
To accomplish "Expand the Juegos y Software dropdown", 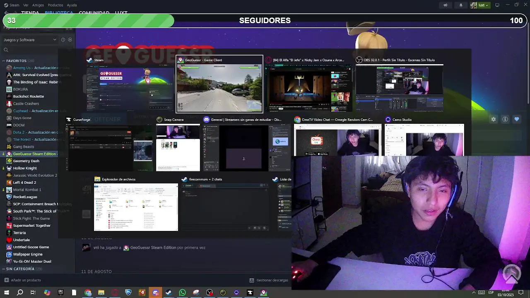I will click(30, 40).
